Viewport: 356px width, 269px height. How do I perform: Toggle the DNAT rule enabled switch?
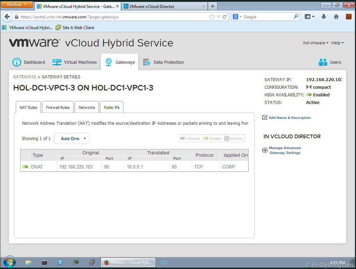click(x=25, y=167)
